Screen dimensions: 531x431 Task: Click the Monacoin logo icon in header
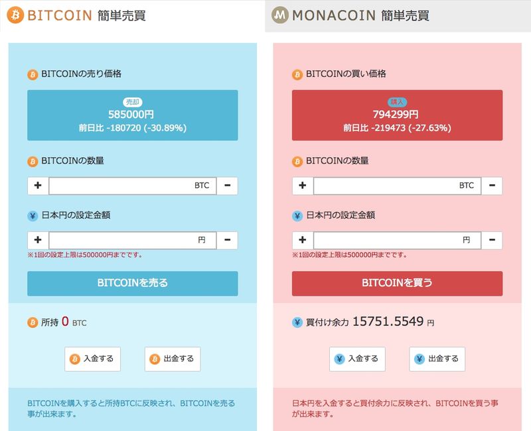[x=280, y=15]
